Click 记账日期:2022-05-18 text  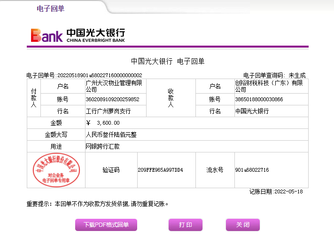coord(276,191)
